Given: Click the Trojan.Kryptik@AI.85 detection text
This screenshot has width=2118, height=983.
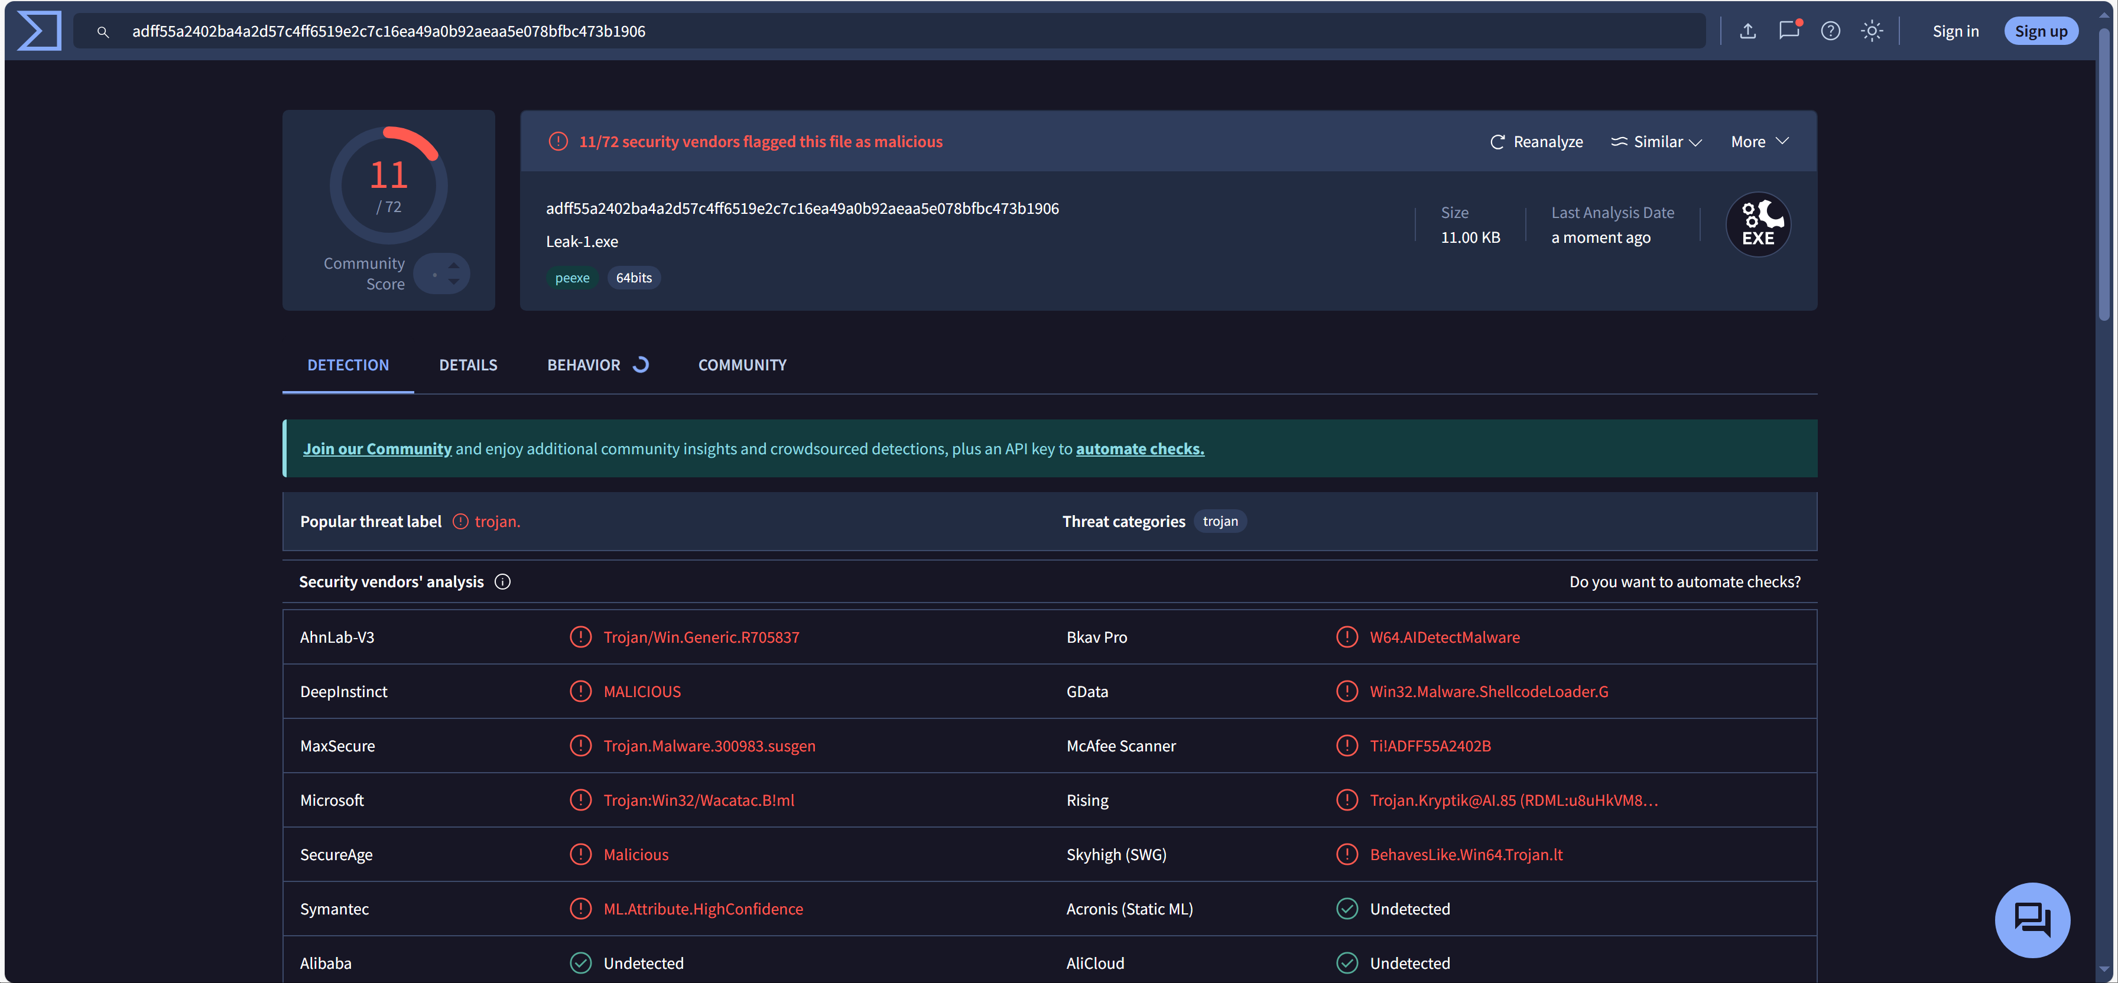Looking at the screenshot, I should pyautogui.click(x=1513, y=800).
